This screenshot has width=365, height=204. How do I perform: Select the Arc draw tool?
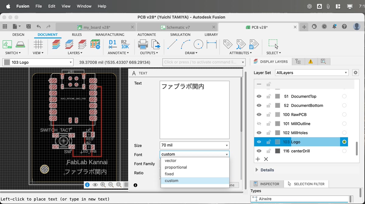point(185,44)
